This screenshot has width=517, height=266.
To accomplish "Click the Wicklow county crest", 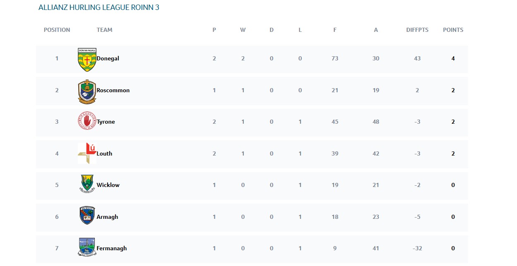I will (88, 185).
